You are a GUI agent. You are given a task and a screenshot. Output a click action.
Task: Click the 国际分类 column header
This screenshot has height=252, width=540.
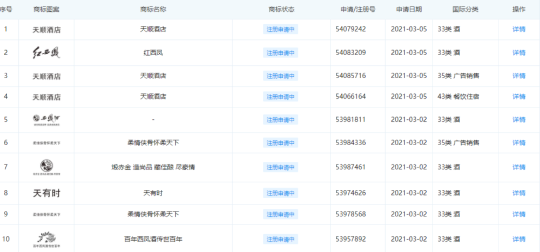point(465,9)
